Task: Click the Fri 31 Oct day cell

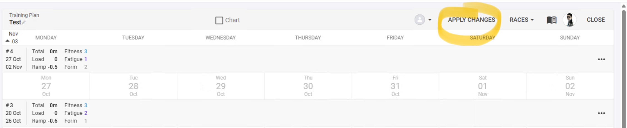Action: (x=395, y=86)
